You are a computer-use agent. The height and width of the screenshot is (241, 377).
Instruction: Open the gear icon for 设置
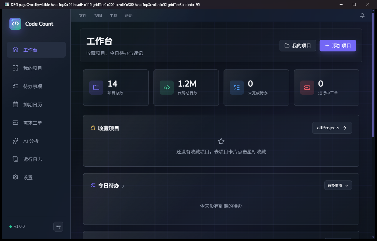(16, 178)
